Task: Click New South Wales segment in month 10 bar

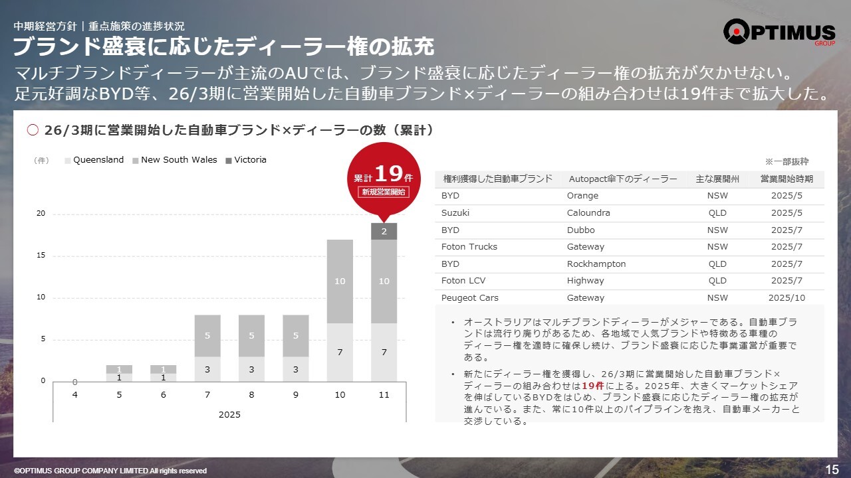Action: point(340,281)
